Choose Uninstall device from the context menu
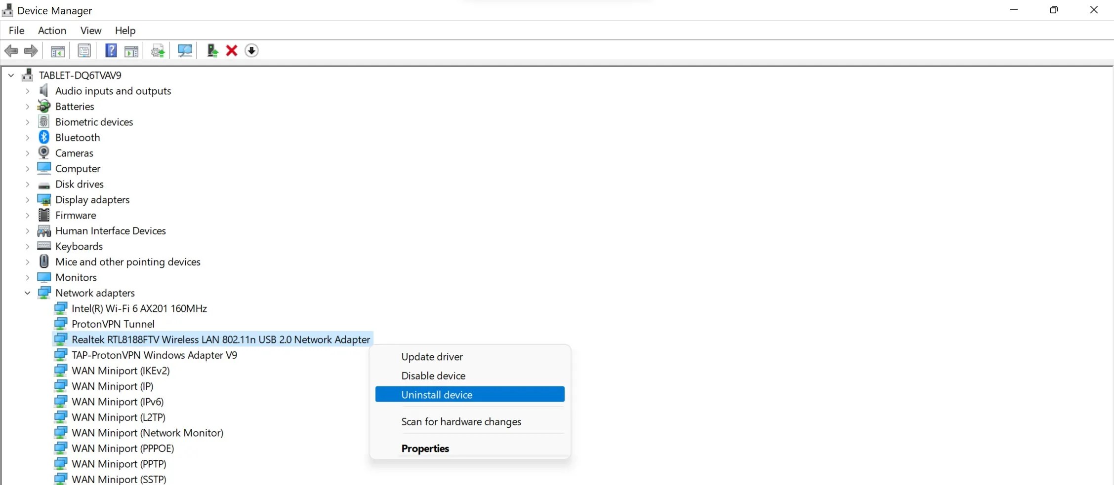Viewport: 1114px width, 485px height. point(436,394)
